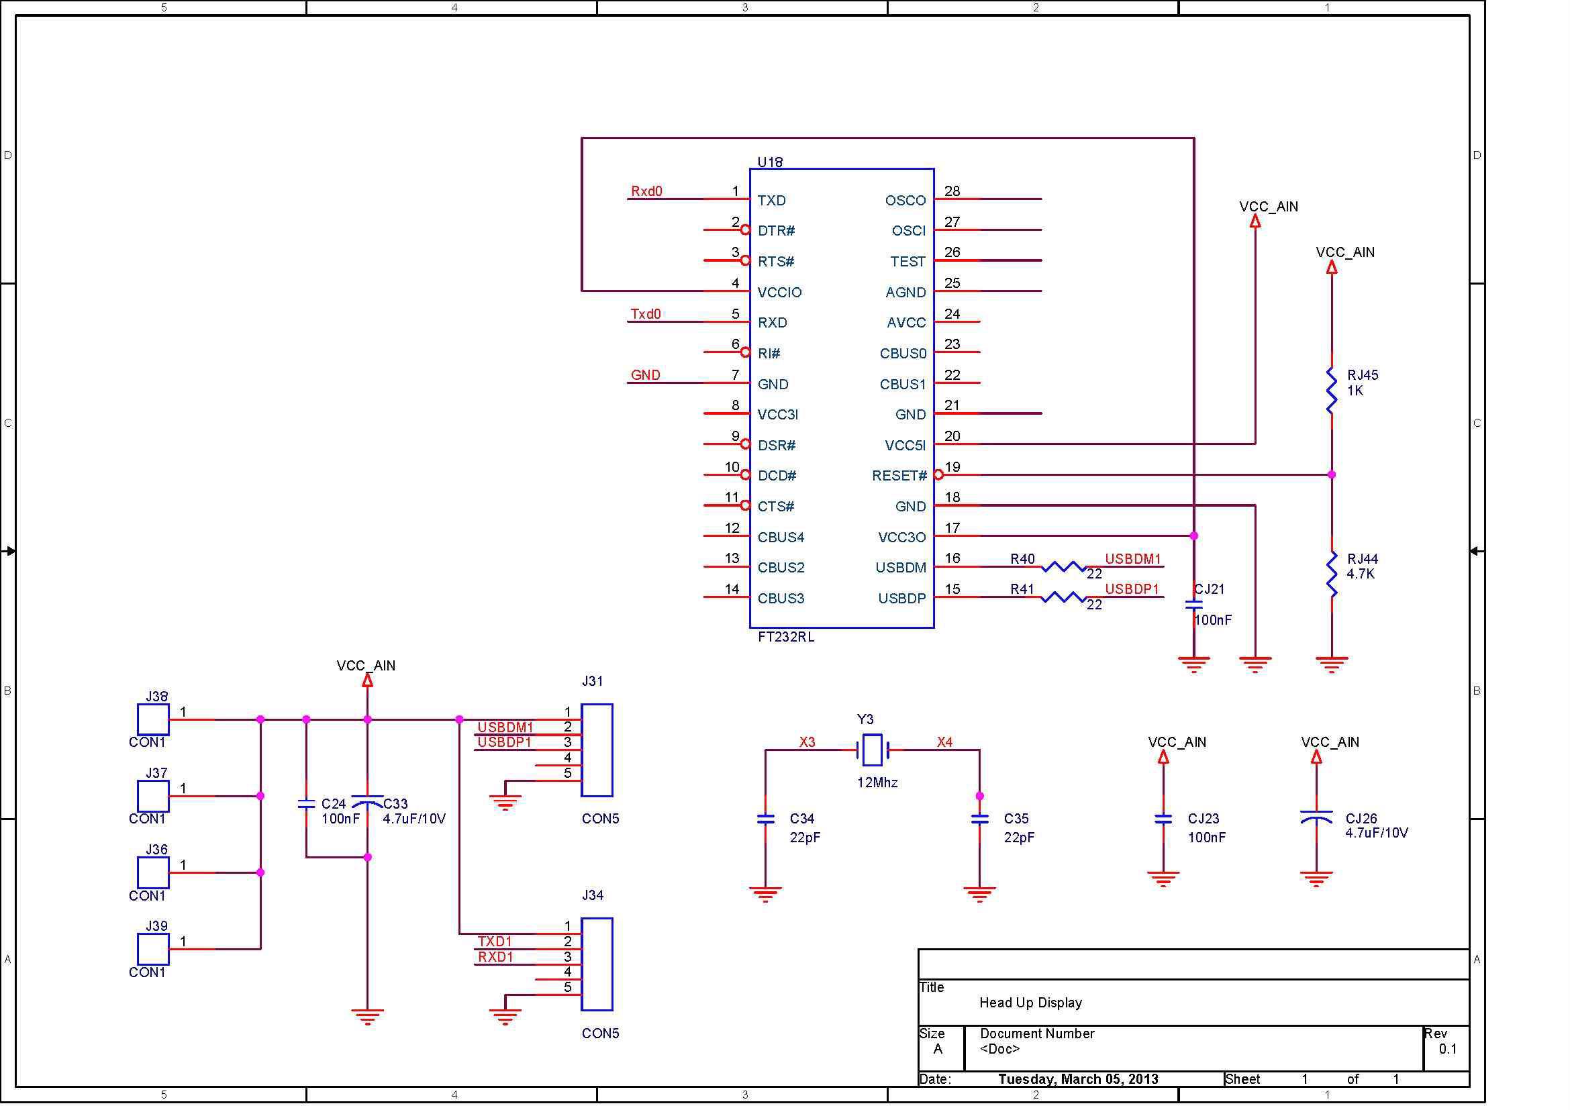This screenshot has width=1570, height=1110.
Task: Click the Head Up Display title text
Action: coord(1031,1003)
